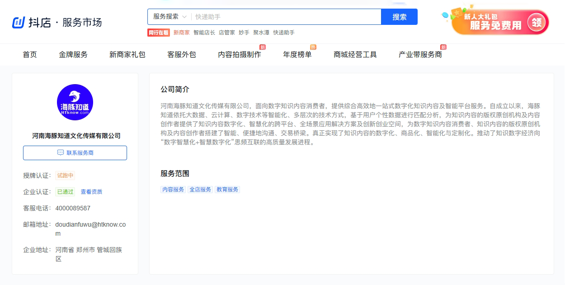
Task: Click the chat icon in contact button
Action: (61, 153)
